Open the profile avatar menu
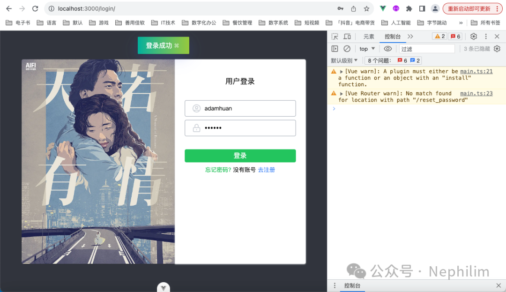Viewport: 506px width, 292px height. [x=435, y=9]
